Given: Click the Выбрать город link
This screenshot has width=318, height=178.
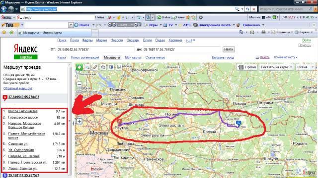Looking at the screenshot, I should point(223,57).
